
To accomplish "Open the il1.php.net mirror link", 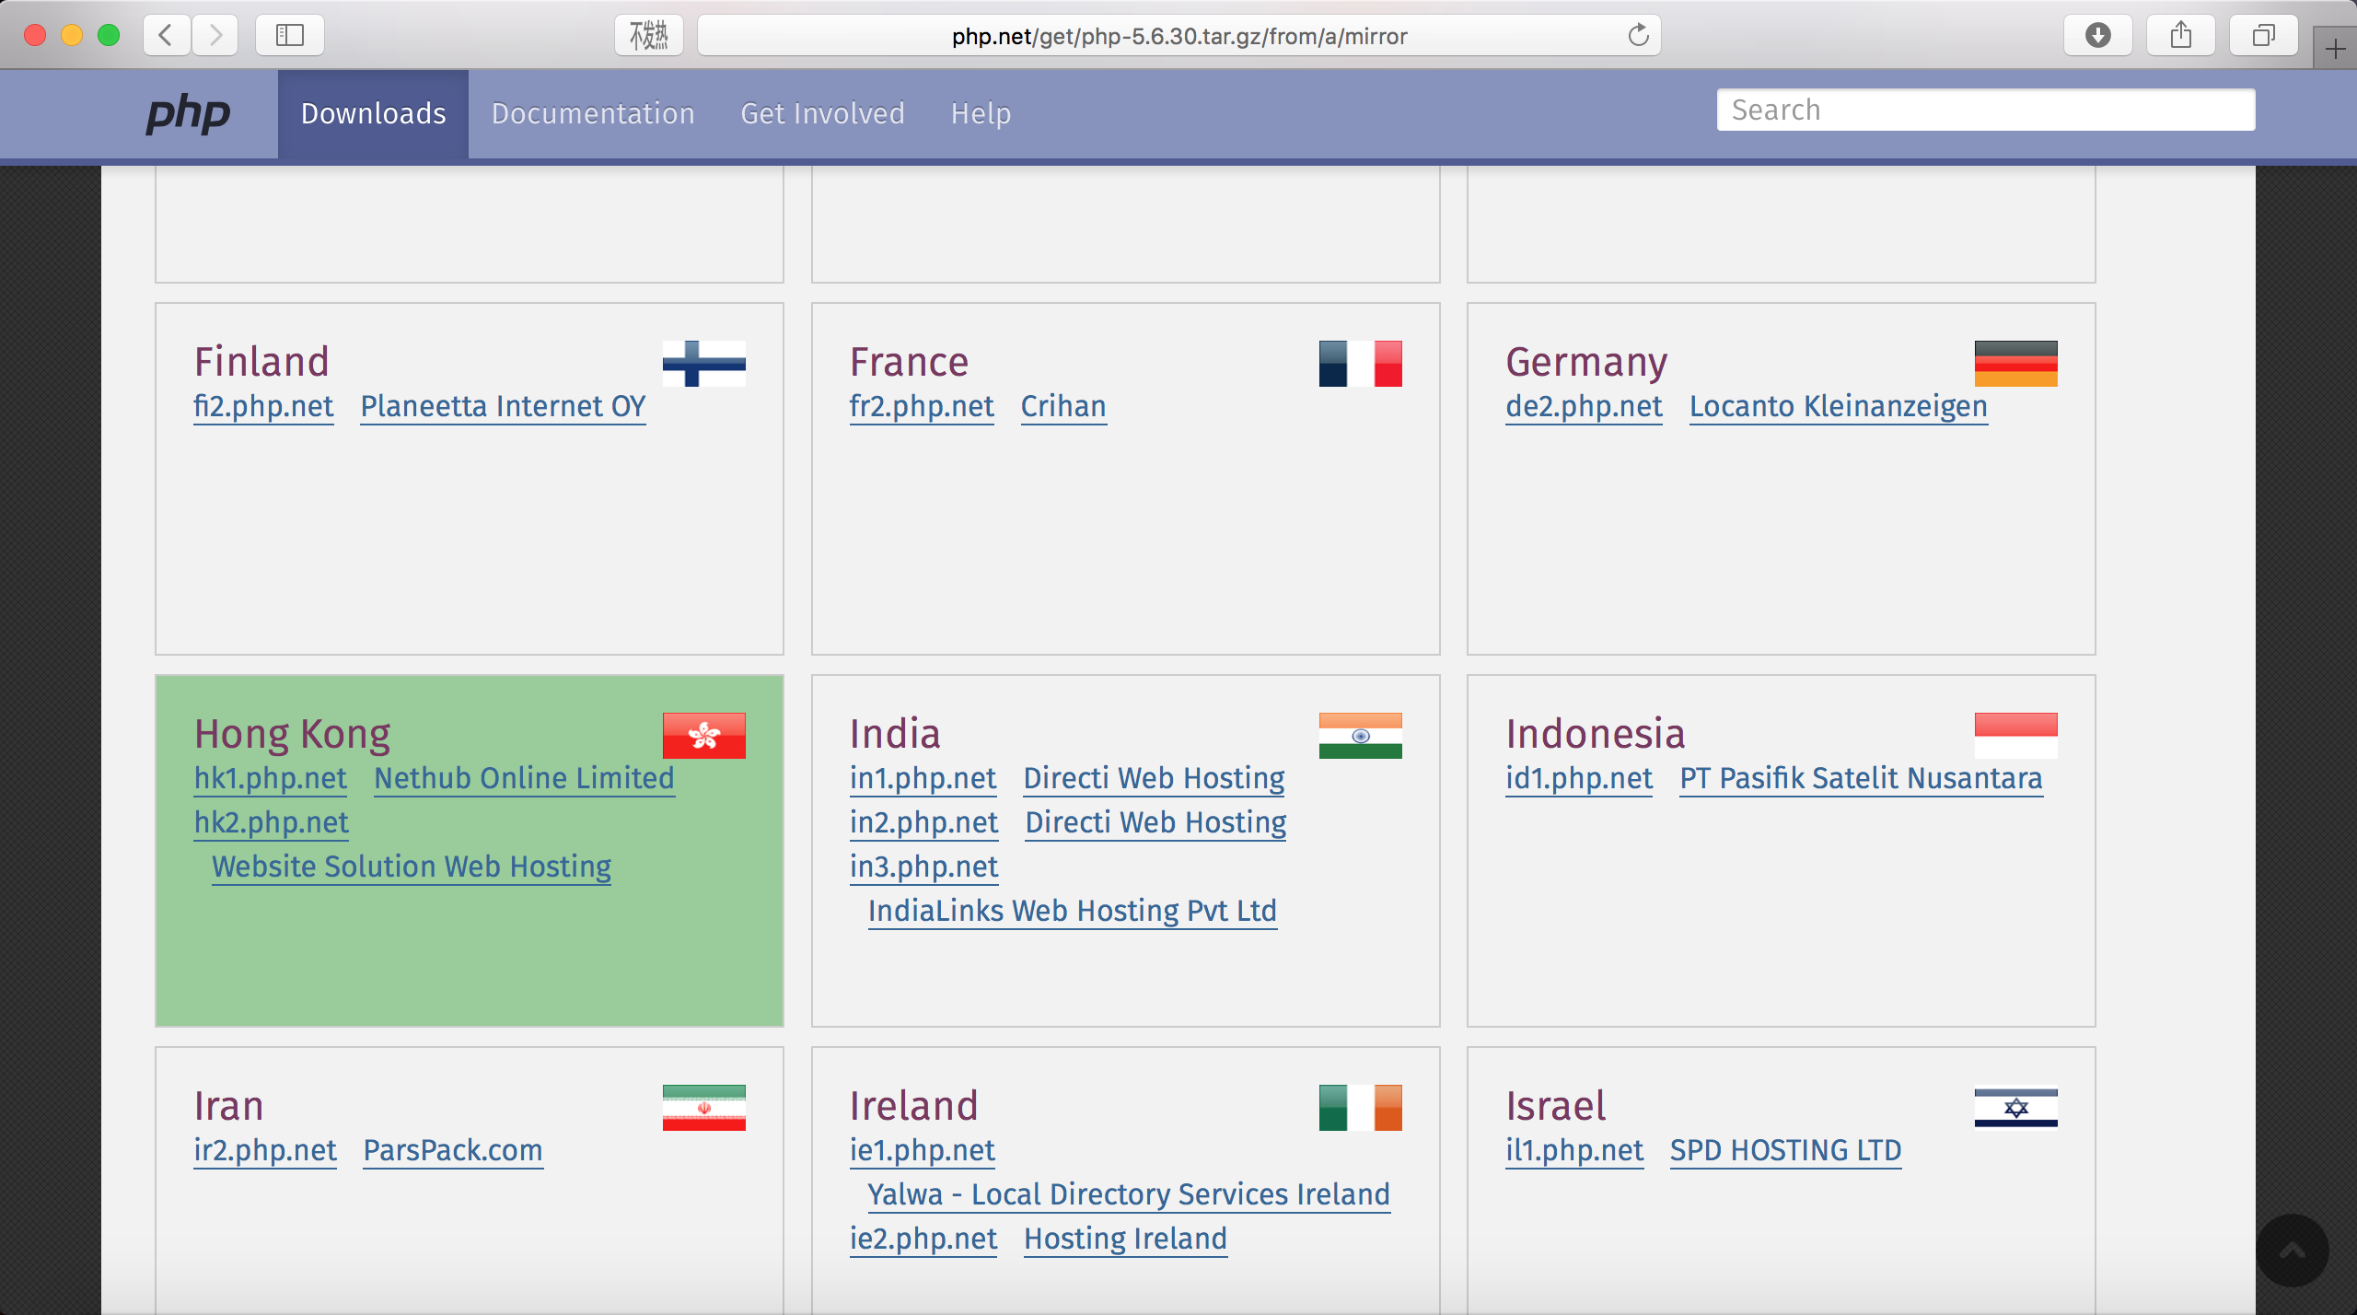I will pyautogui.click(x=1574, y=1150).
